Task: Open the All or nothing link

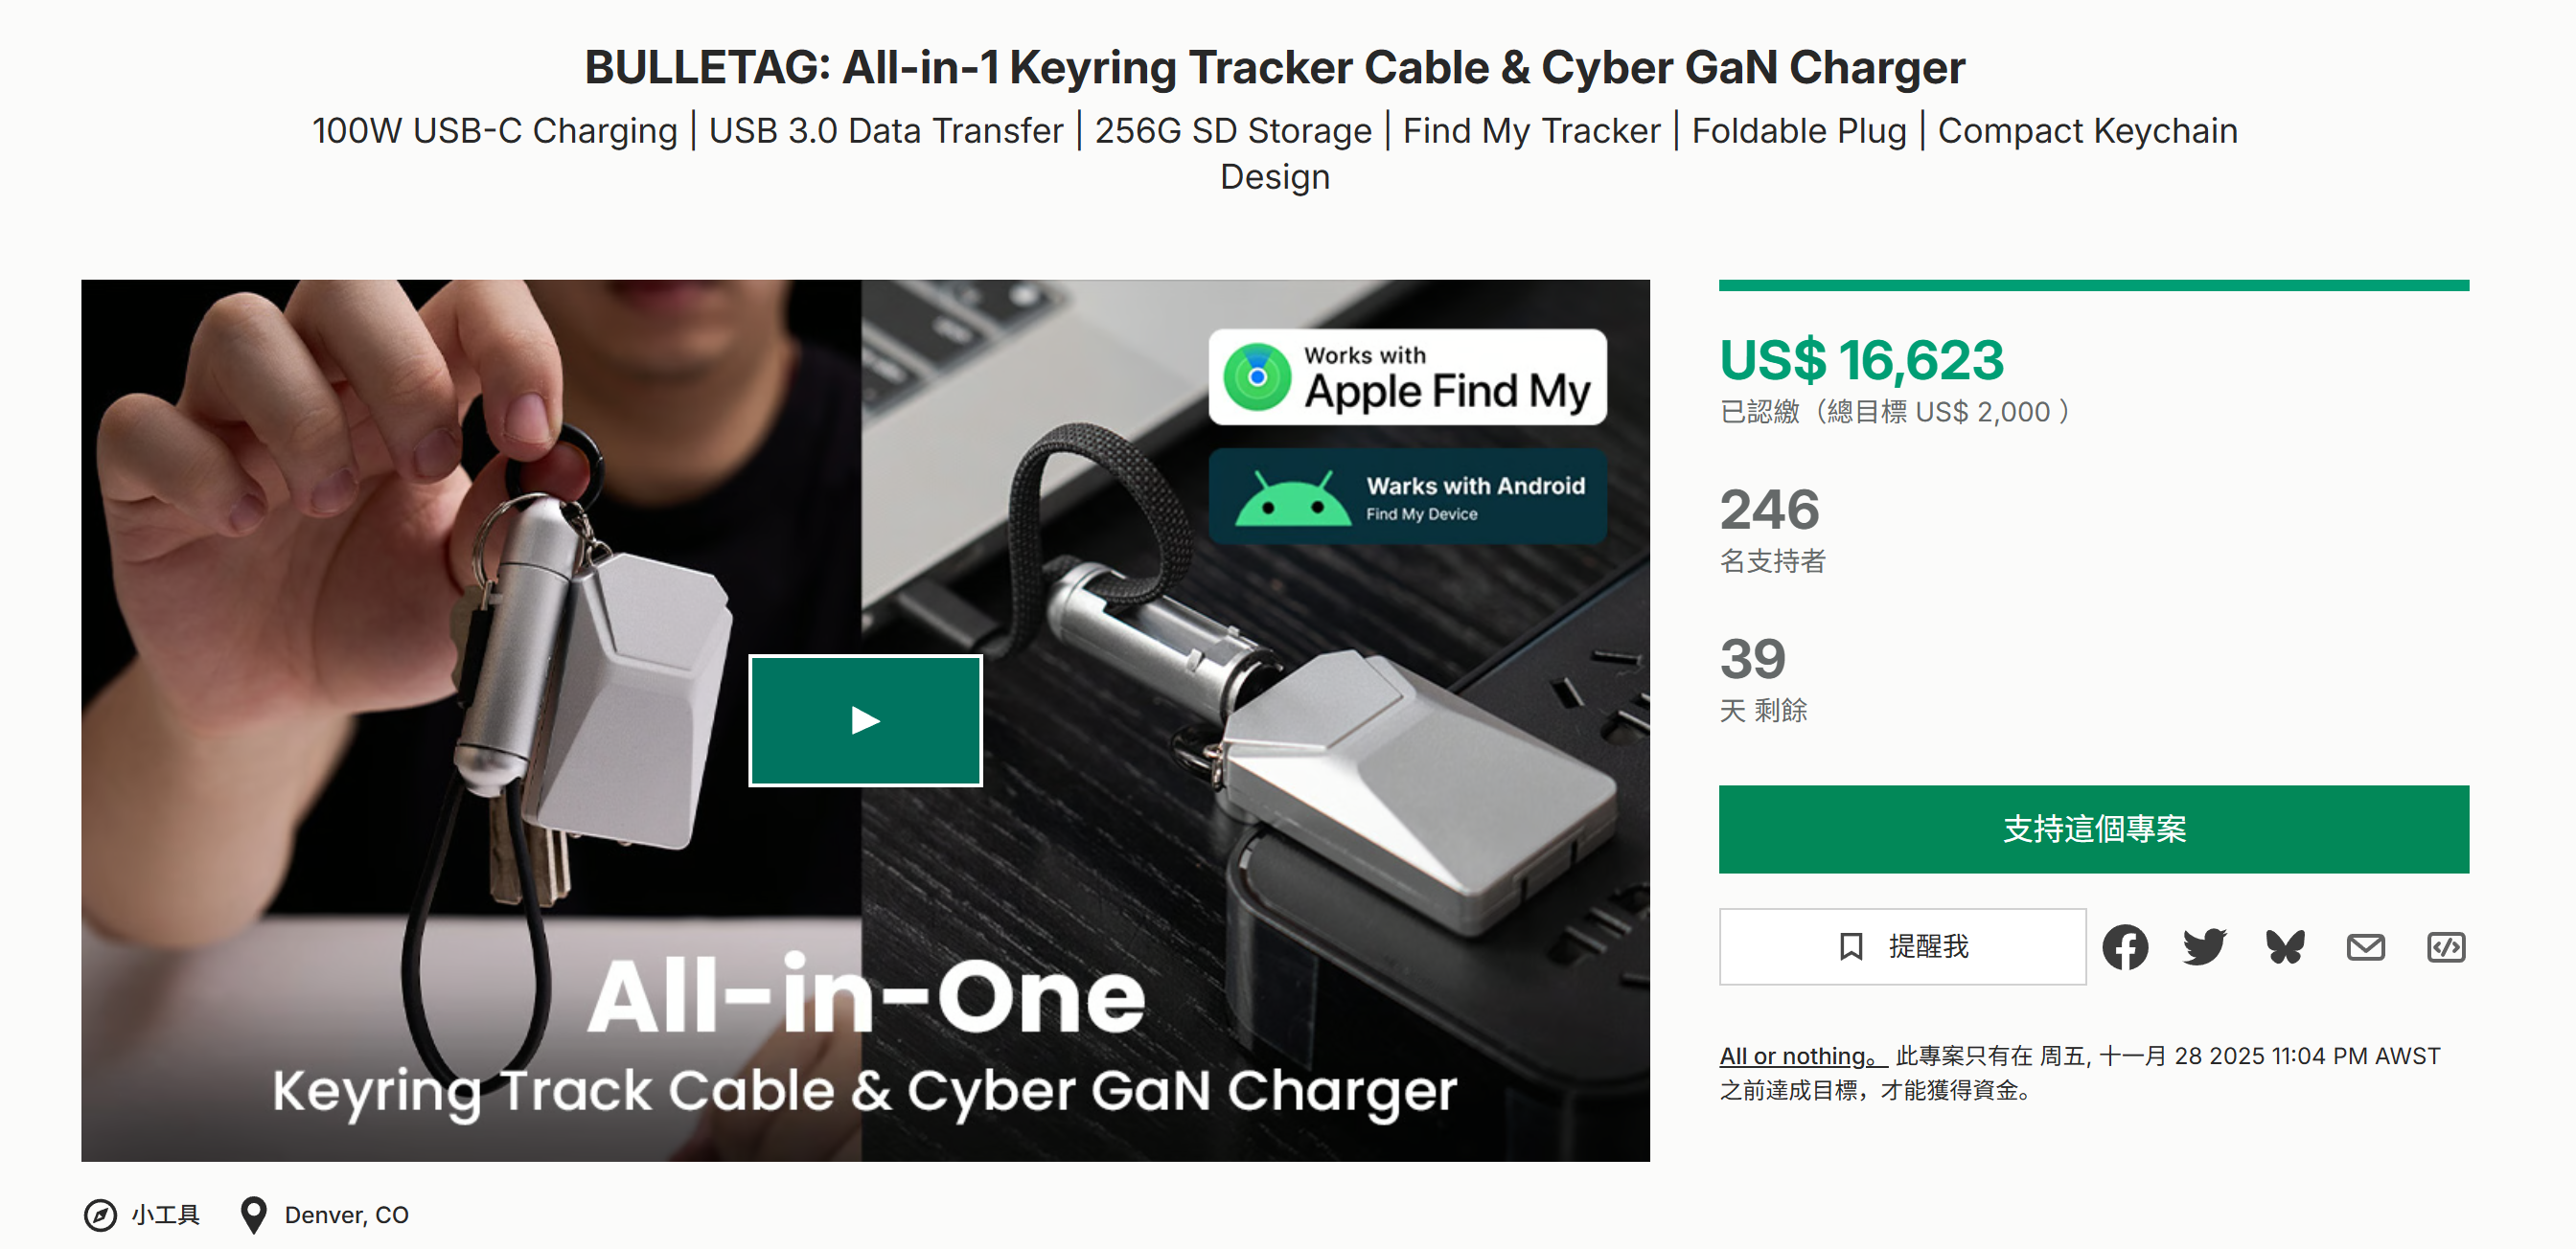Action: point(1795,1056)
